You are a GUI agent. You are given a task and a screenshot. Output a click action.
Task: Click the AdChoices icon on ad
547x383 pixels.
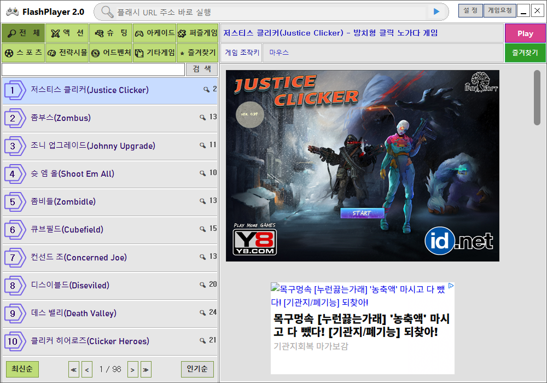(451, 286)
